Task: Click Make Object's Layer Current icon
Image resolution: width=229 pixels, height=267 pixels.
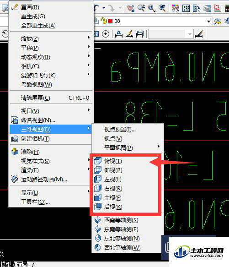Action: pyautogui.click(x=218, y=21)
